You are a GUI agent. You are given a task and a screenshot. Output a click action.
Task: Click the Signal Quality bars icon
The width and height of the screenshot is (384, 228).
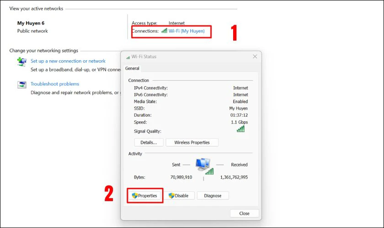click(x=240, y=129)
